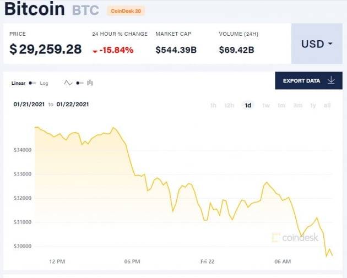
Task: Show the all-time range
Action: pos(327,105)
